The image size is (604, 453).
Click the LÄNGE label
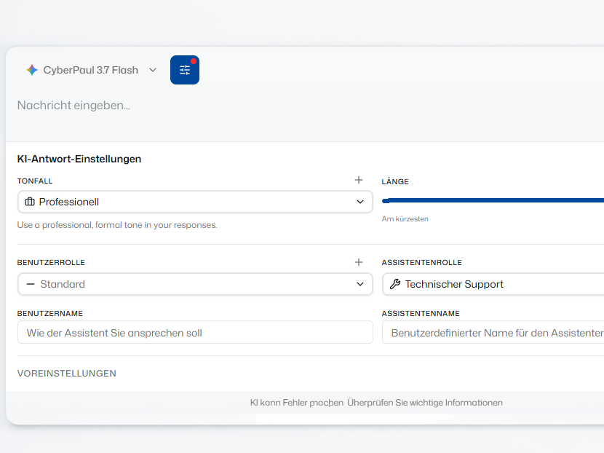[x=395, y=181]
